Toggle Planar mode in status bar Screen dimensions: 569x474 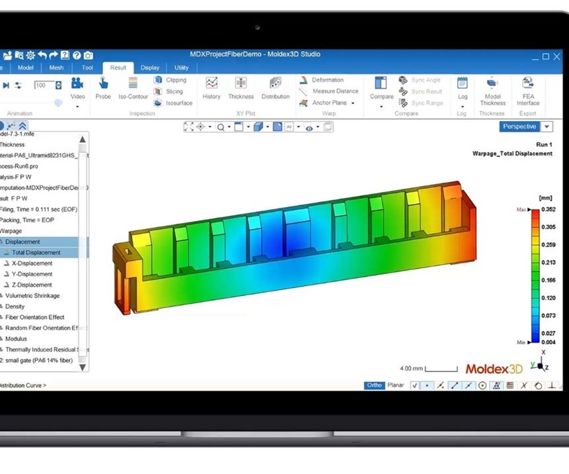point(396,385)
